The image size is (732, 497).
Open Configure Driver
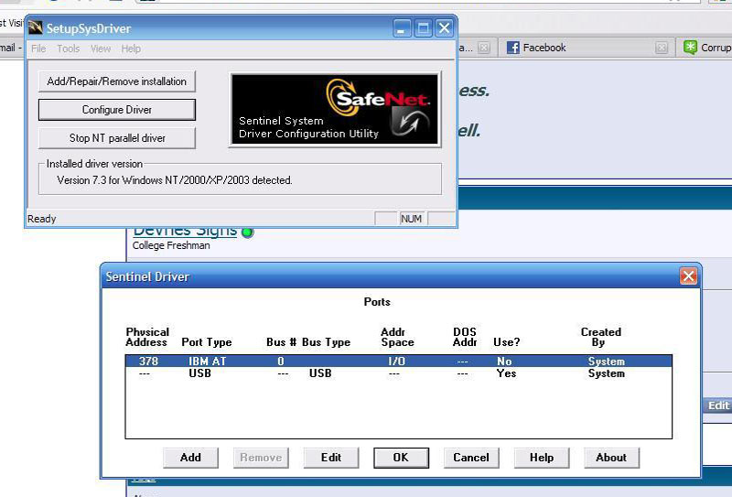(x=117, y=110)
